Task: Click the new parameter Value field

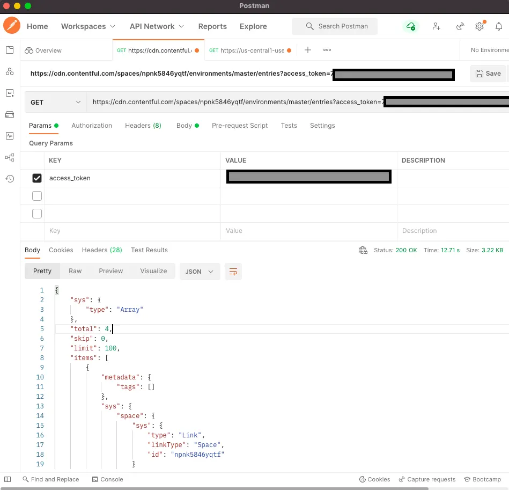Action: 309,231
